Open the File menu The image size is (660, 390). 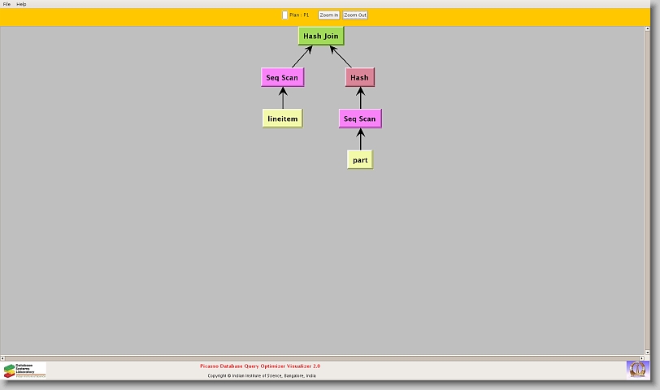(7, 4)
